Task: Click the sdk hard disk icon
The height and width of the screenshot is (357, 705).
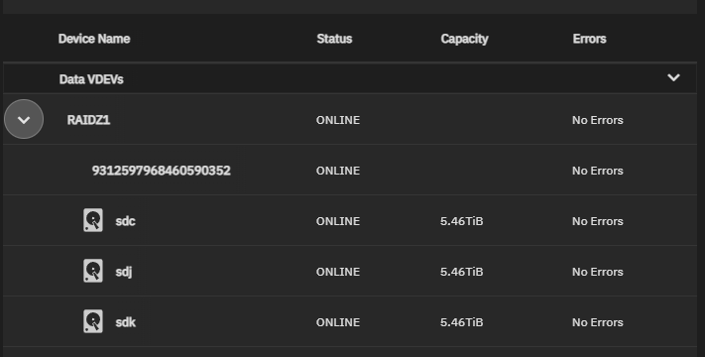Action: click(93, 321)
